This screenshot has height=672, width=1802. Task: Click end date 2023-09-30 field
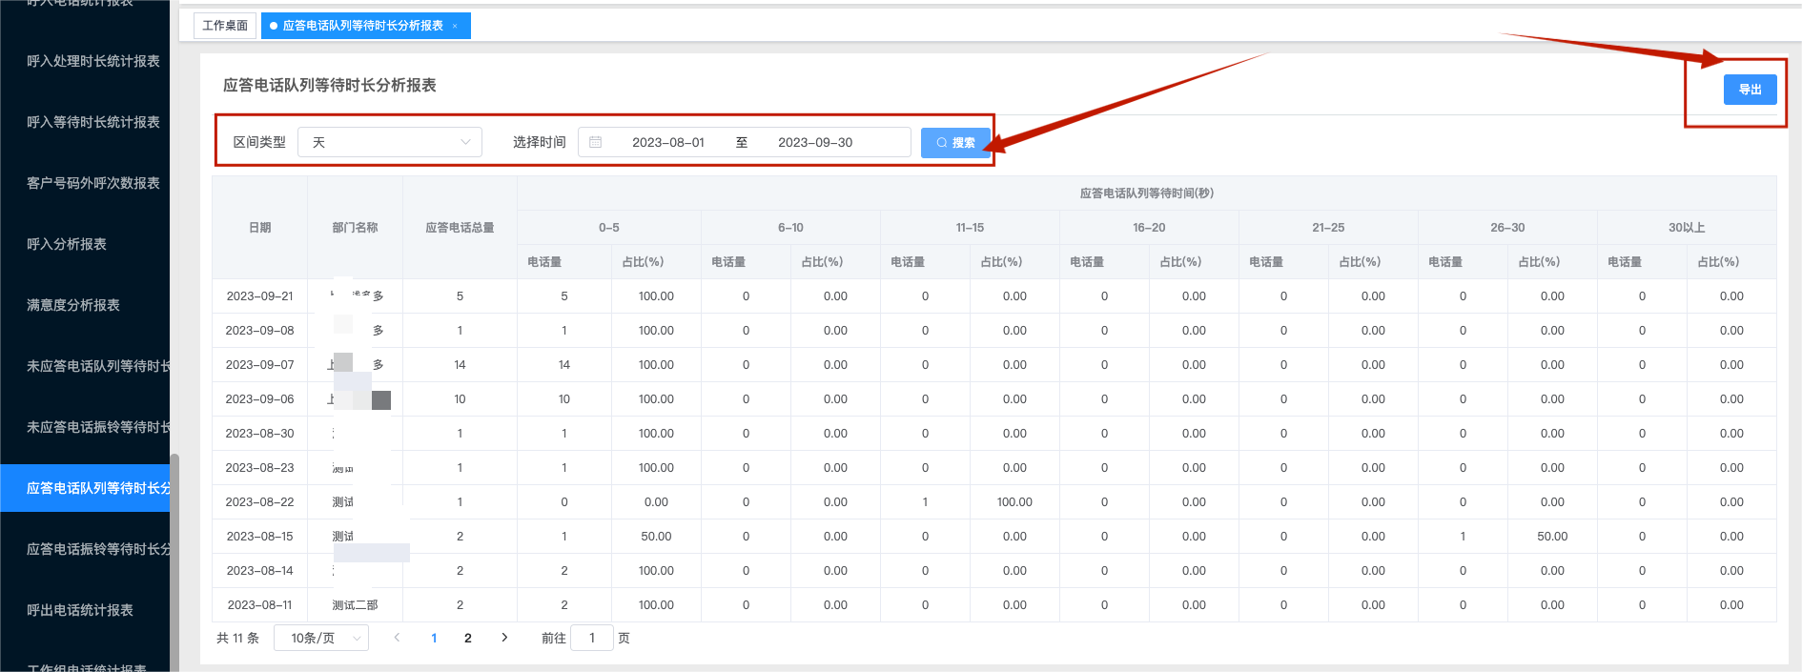(815, 142)
